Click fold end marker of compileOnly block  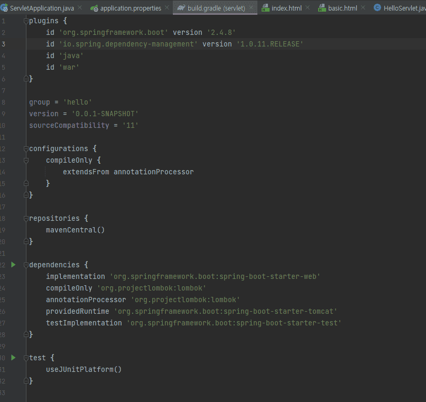pyautogui.click(x=26, y=183)
